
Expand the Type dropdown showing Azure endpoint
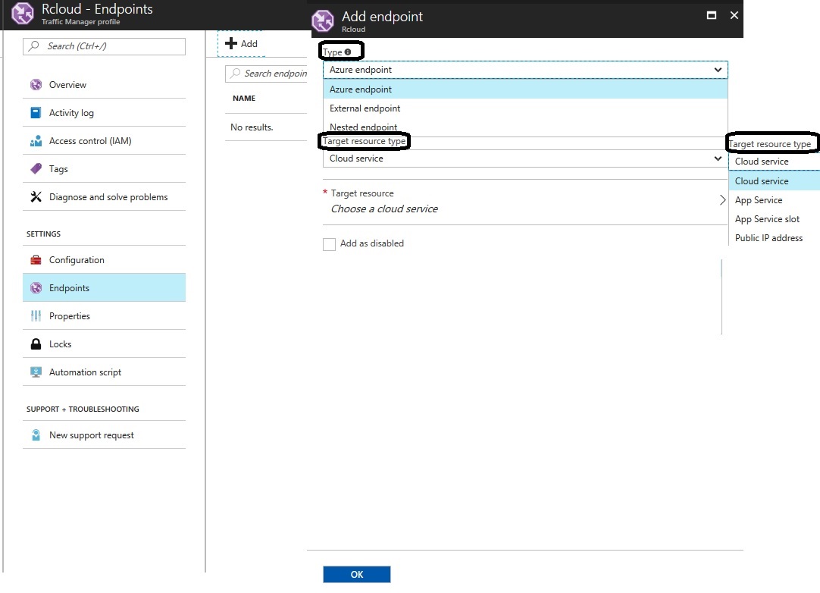point(524,70)
